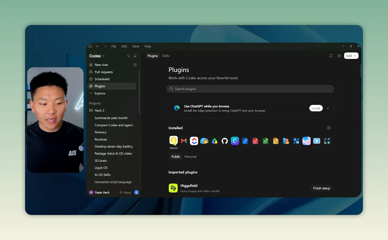Screen dimensions: 388x240
Task: Go back with the left arrow
Action: pos(97,46)
